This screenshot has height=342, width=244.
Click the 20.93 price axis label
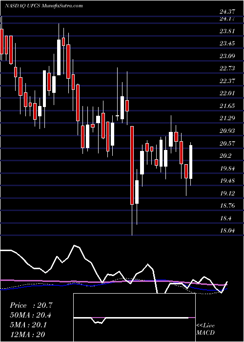pyautogui.click(x=227, y=131)
